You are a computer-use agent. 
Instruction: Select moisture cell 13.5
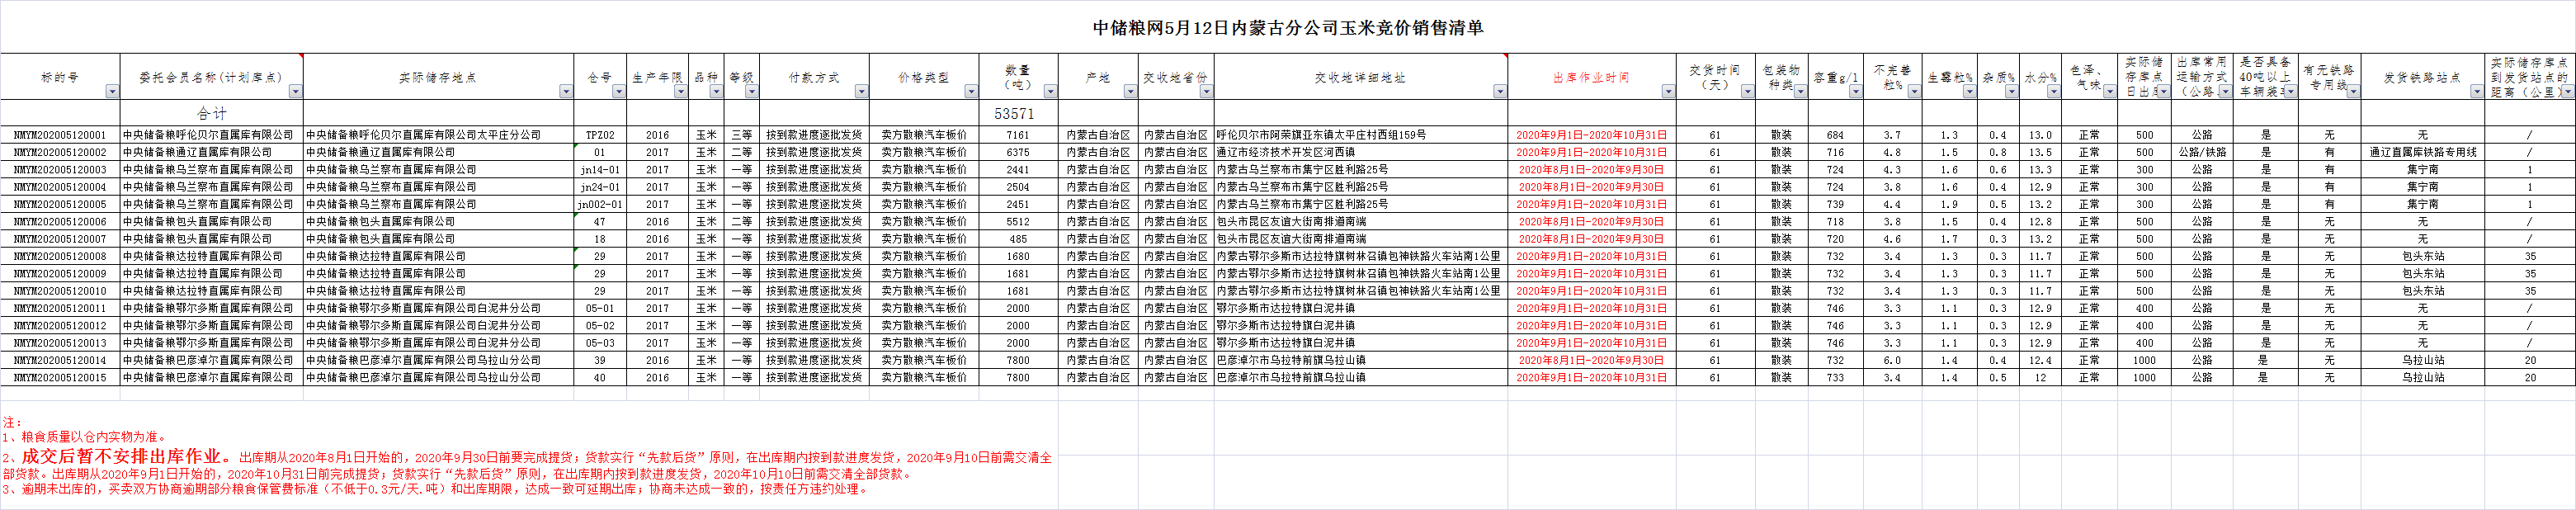[2040, 152]
